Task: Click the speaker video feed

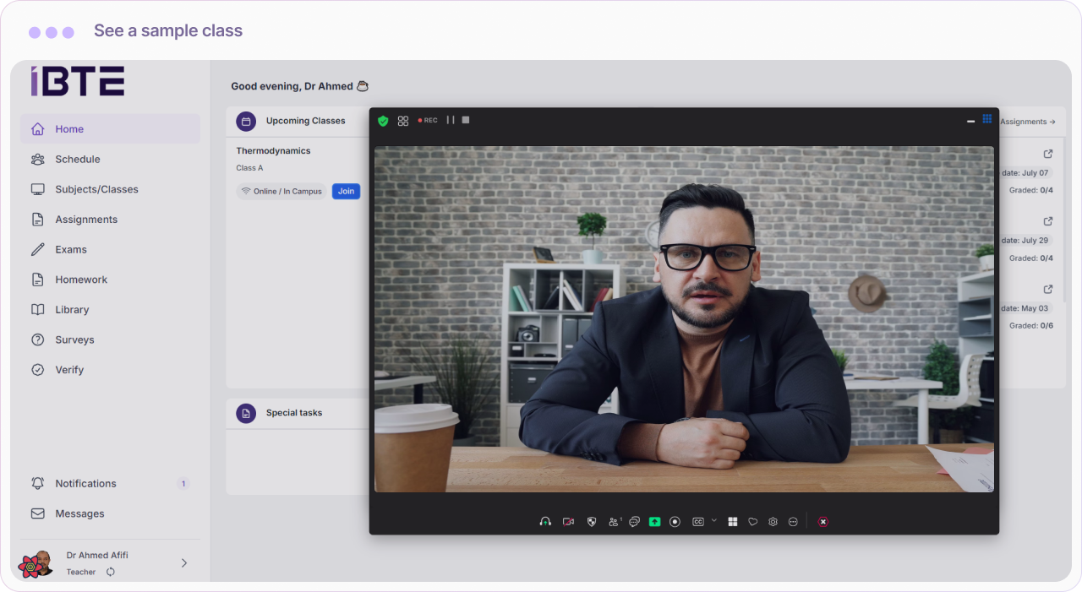Action: [684, 319]
